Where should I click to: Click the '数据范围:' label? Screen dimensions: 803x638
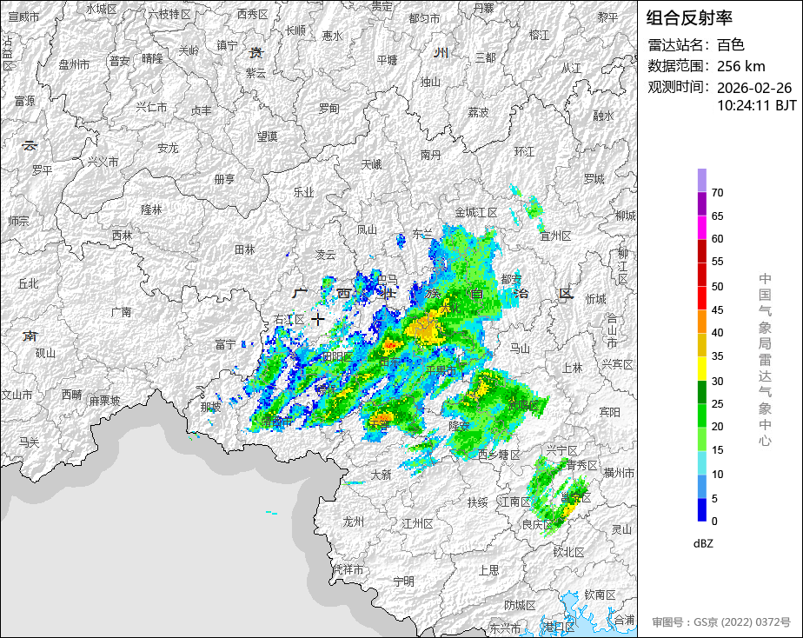(679, 67)
